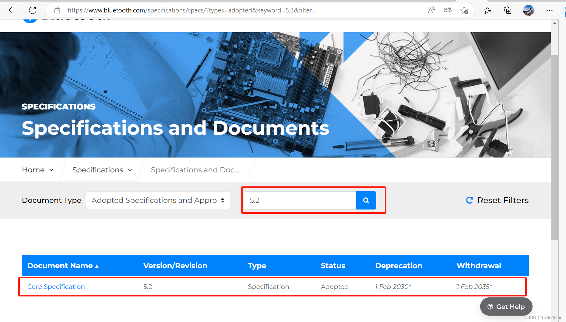
Task: Sort by Version/Revision column header
Action: pyautogui.click(x=175, y=266)
